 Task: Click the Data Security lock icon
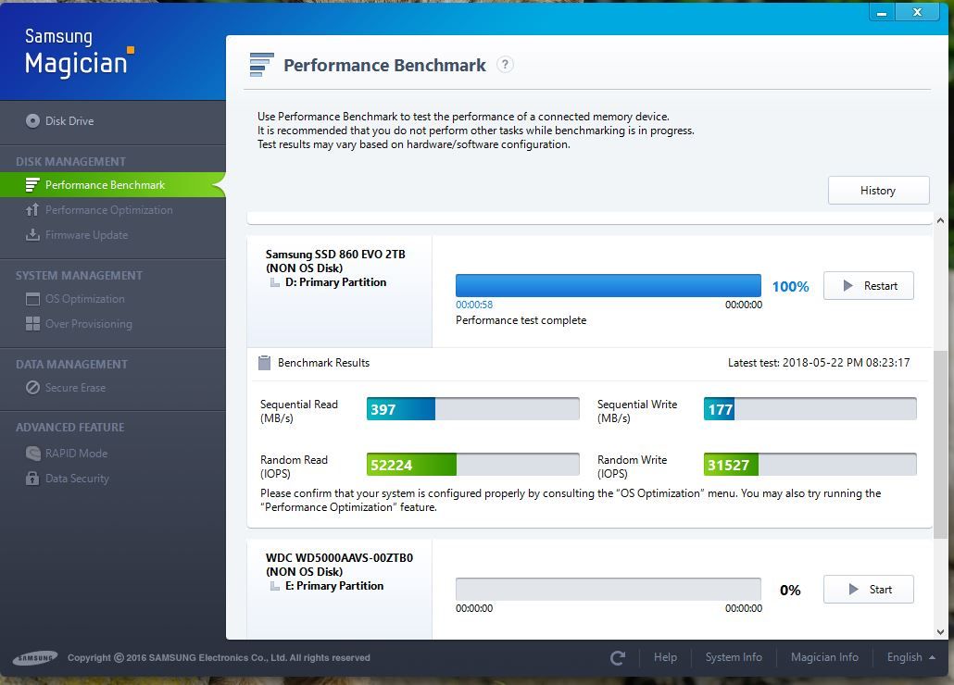tap(32, 478)
